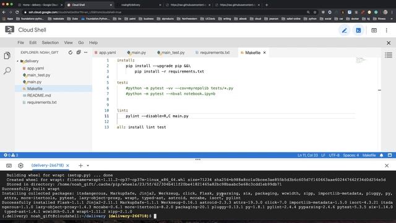Change Spaces: 4 indentation setting
Screen dimensions: 396x223
click(351, 155)
